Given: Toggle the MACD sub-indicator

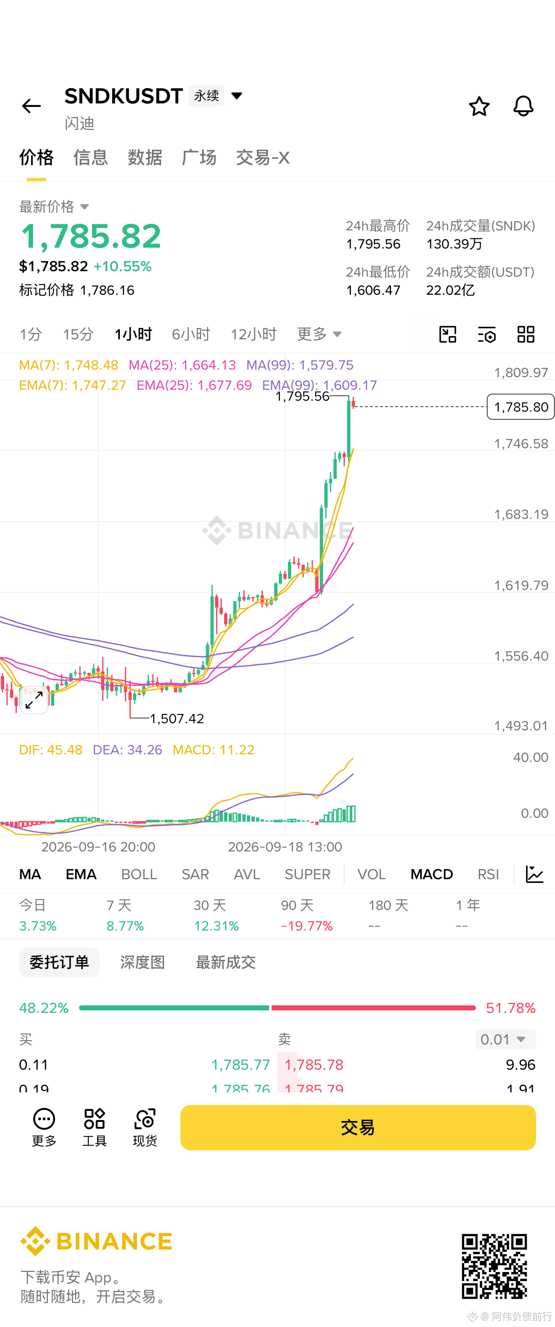Looking at the screenshot, I should coord(431,874).
